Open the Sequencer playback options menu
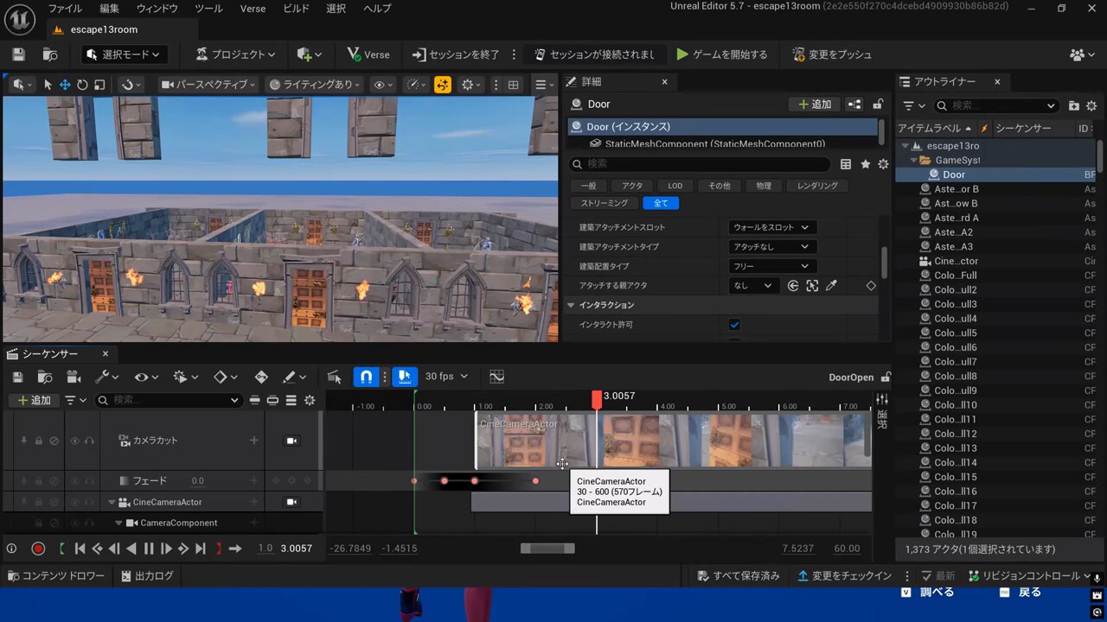The image size is (1107, 622). pos(184,377)
